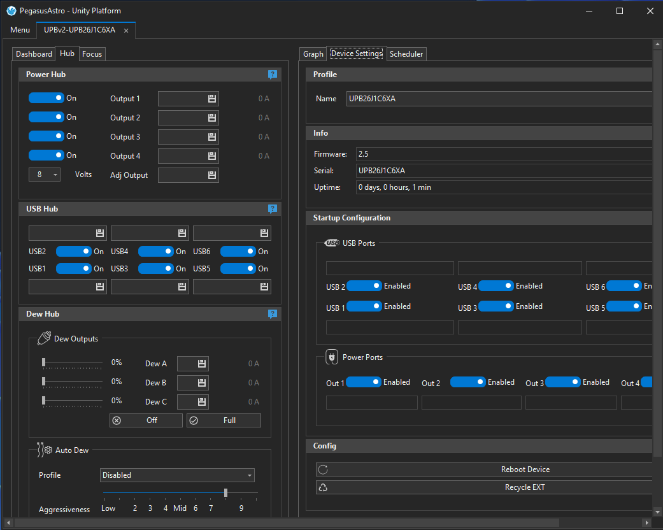Open the Scheduler tab

pos(406,54)
